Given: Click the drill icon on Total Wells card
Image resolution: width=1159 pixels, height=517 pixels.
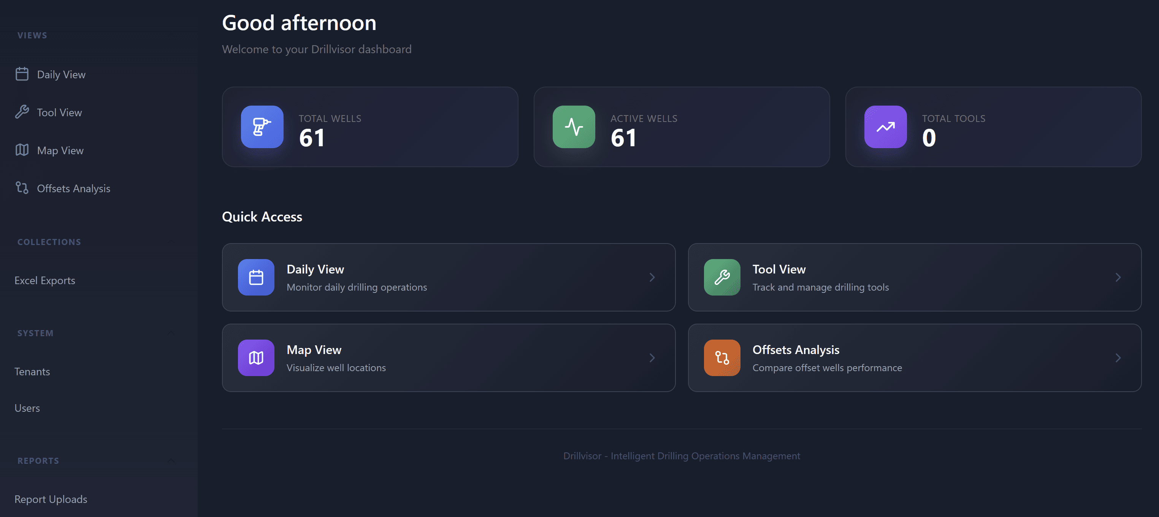Looking at the screenshot, I should 262,127.
